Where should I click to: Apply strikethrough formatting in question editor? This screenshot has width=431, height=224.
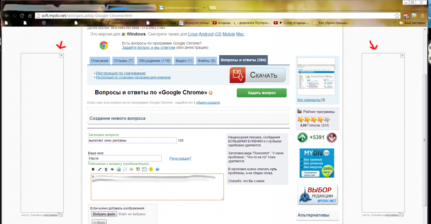[112, 169]
